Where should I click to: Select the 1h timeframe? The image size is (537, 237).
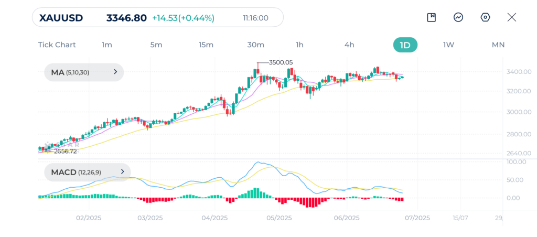click(299, 45)
